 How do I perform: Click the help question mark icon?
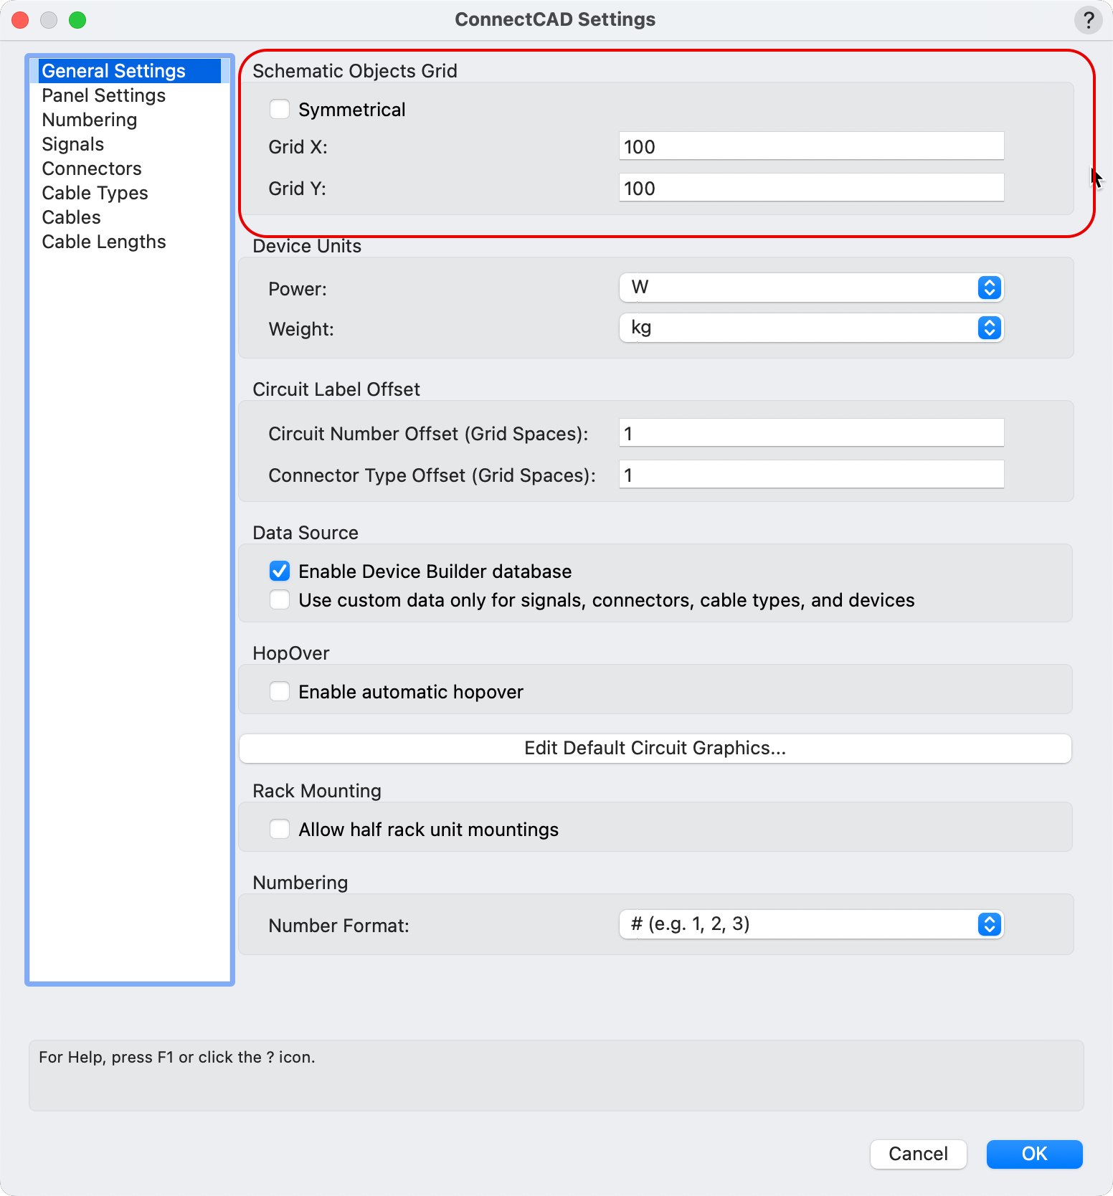[1088, 20]
